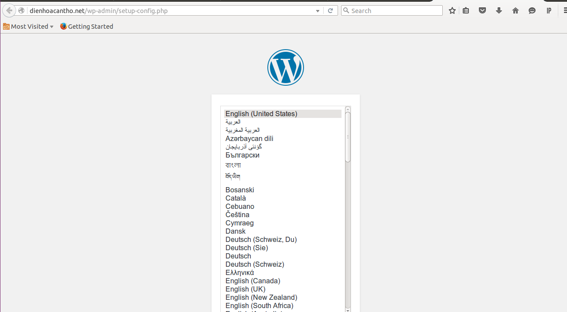Image resolution: width=567 pixels, height=312 pixels.
Task: Click the WordPress logo
Action: pos(286,67)
